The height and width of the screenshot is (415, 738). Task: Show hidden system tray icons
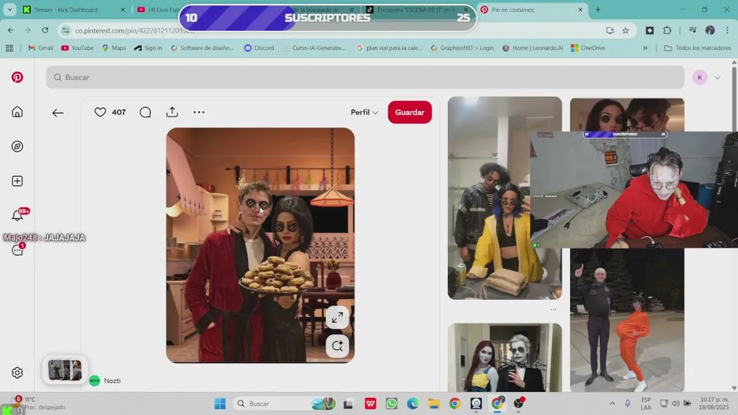[x=612, y=403]
